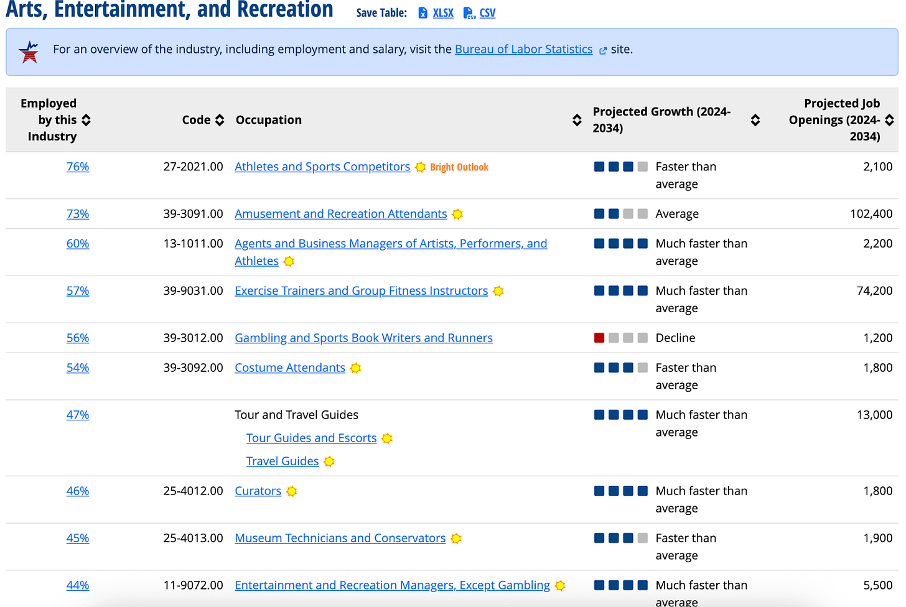Sort table by Code column
Screen dimensions: 906x607
click(220, 120)
